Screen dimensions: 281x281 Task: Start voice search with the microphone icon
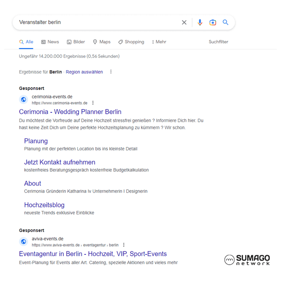click(200, 22)
